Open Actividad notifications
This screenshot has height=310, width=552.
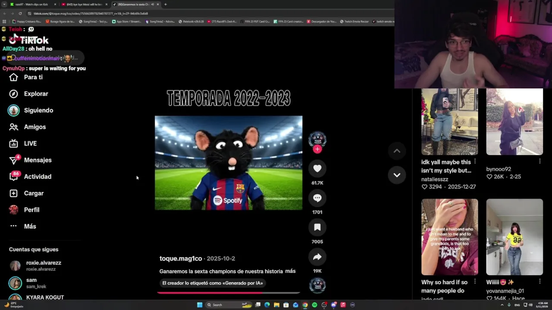(x=30, y=177)
